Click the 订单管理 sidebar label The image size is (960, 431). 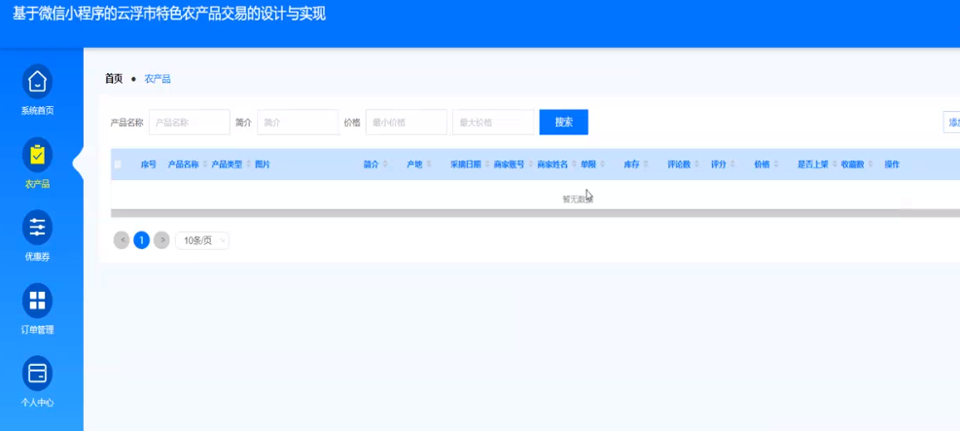37,330
